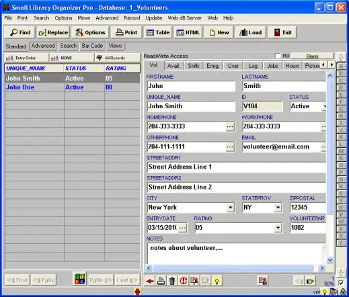The width and height of the screenshot is (349, 297).
Task: Toggle the checkbox below 50% indicator
Action: pyautogui.click(x=341, y=283)
